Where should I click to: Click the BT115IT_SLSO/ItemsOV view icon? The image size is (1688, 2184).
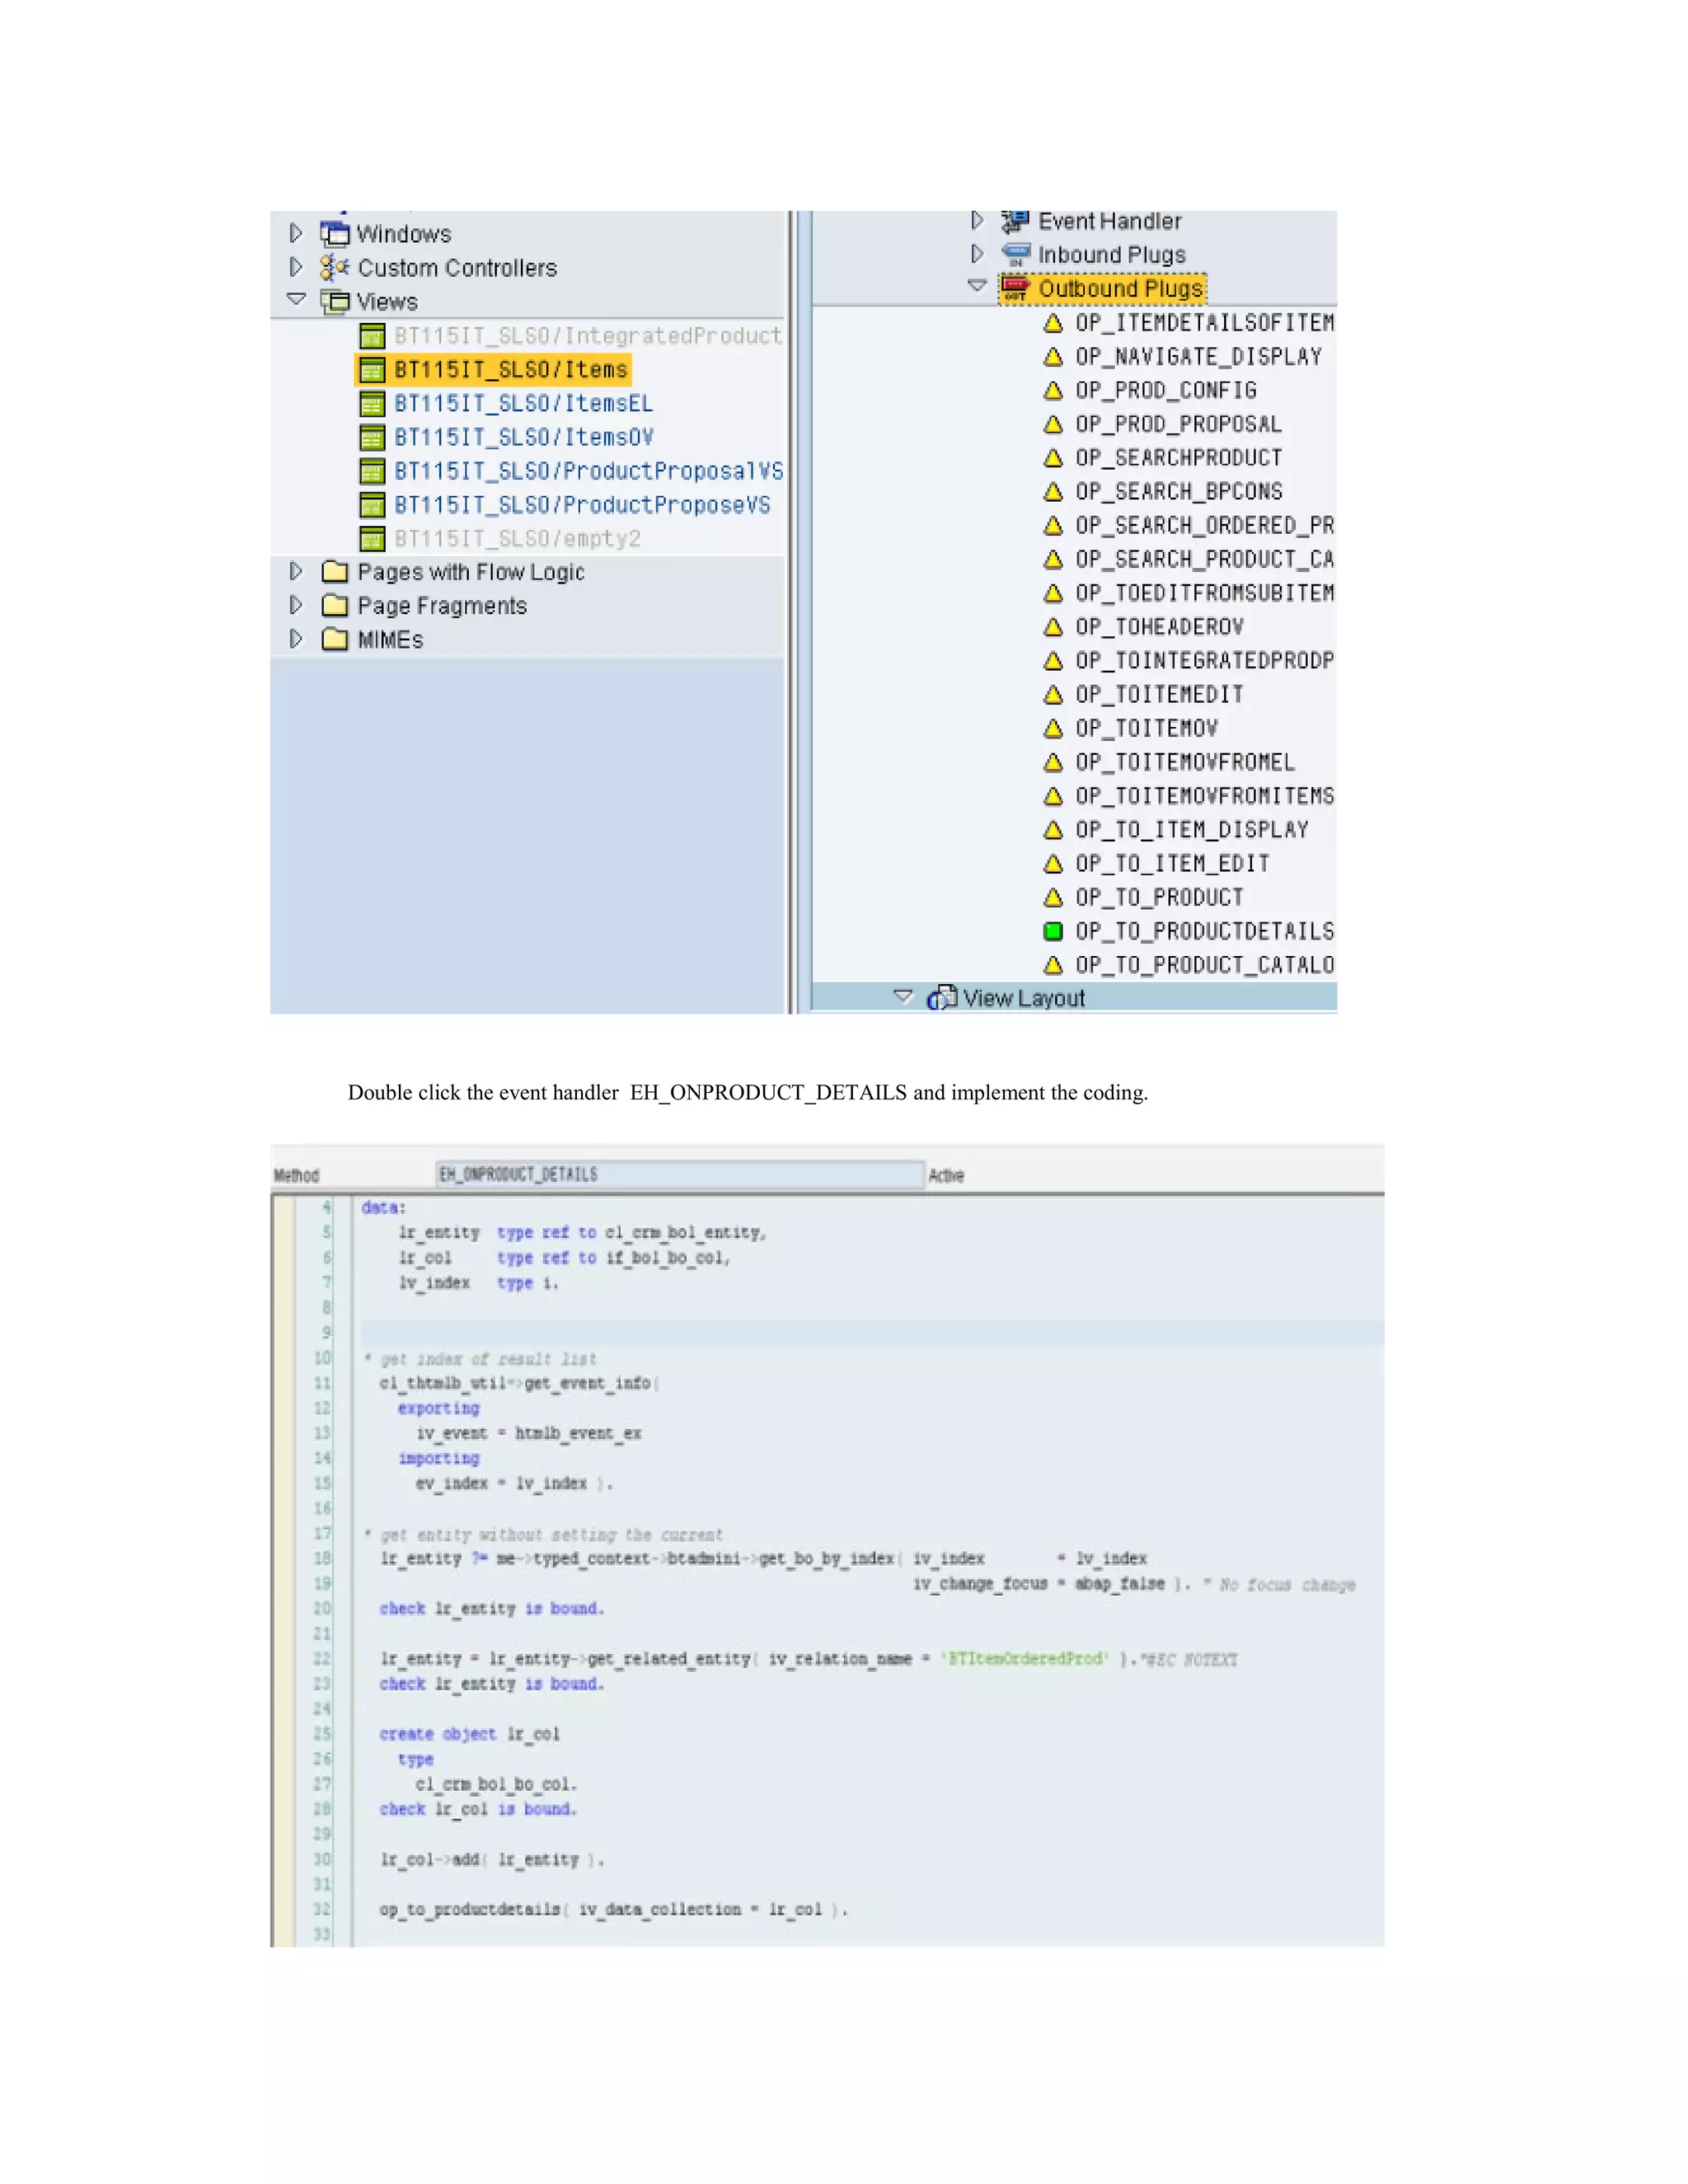(x=372, y=438)
